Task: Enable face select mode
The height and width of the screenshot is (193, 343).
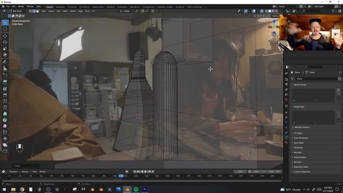Action: coord(38,11)
